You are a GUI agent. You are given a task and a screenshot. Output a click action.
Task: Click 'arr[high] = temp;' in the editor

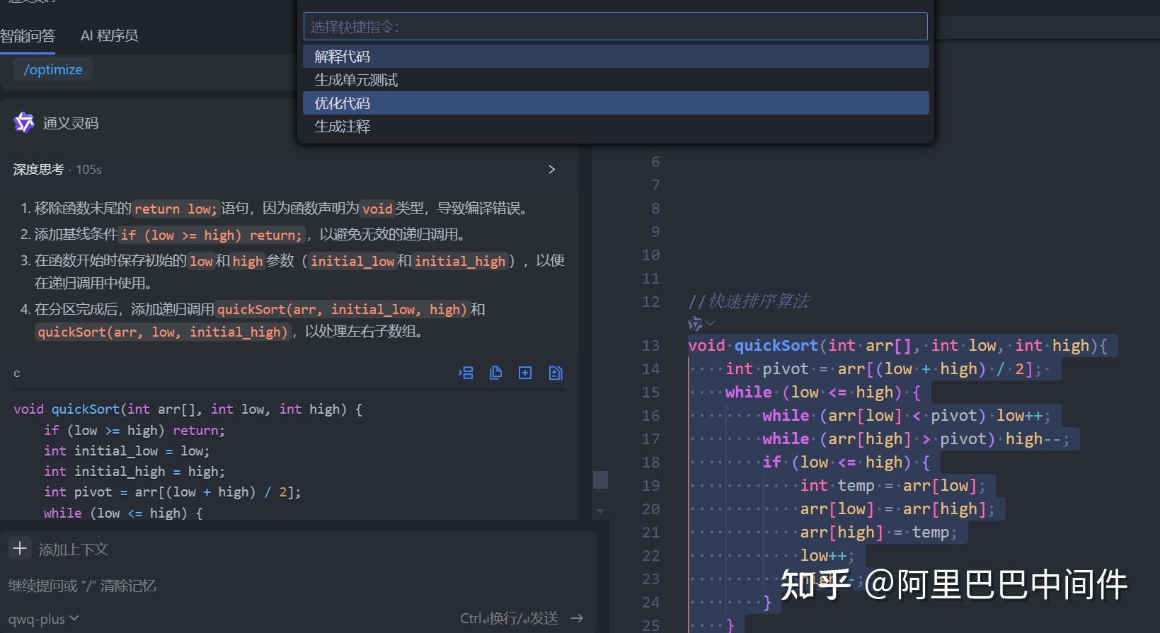tap(878, 533)
